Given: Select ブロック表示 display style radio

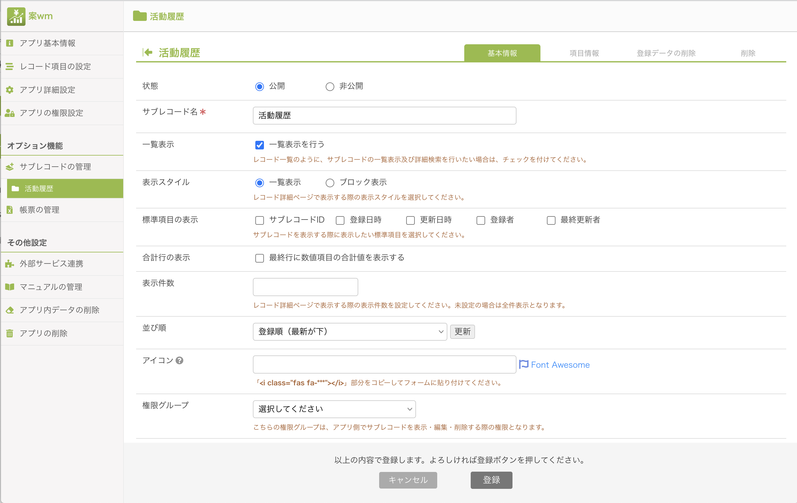Looking at the screenshot, I should coord(330,182).
